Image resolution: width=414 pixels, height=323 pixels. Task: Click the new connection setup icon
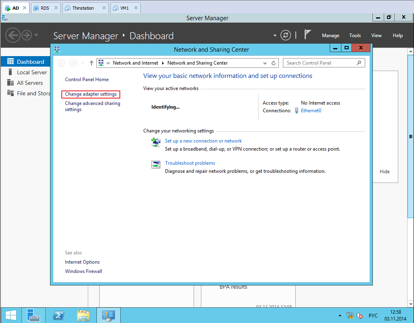point(156,143)
